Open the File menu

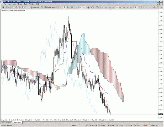point(5,4)
